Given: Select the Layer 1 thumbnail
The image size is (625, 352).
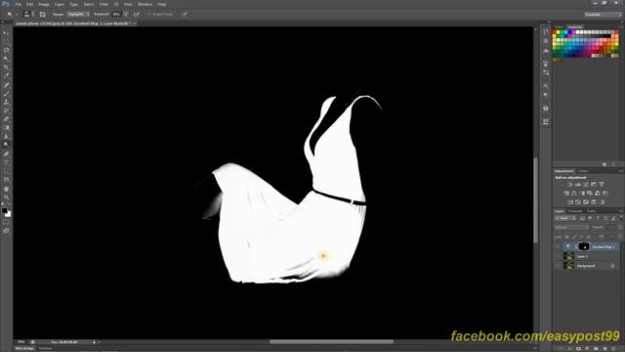Looking at the screenshot, I should (x=568, y=256).
